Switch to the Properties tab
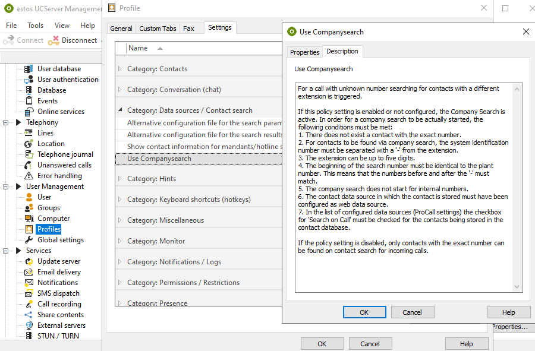The image size is (535, 351). pos(304,52)
